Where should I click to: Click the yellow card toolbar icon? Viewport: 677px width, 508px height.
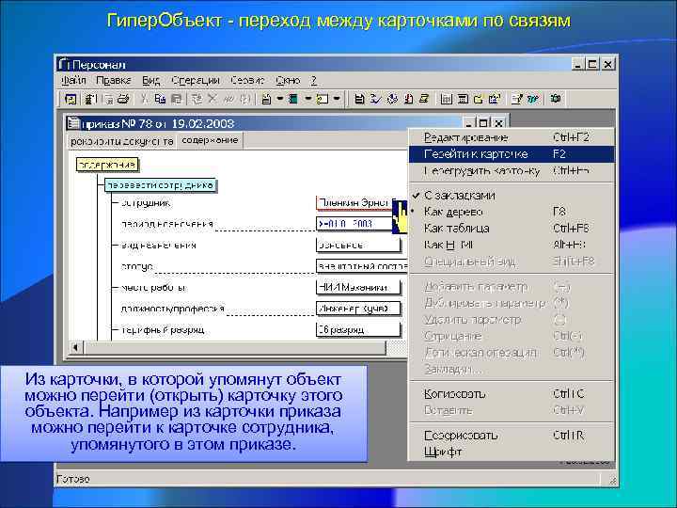323,100
